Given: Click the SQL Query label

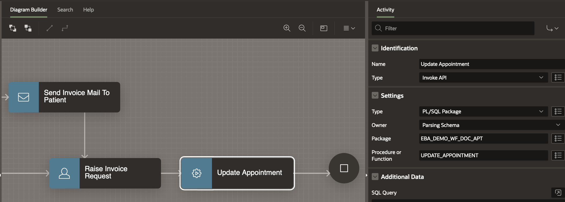Looking at the screenshot, I should click(x=384, y=193).
